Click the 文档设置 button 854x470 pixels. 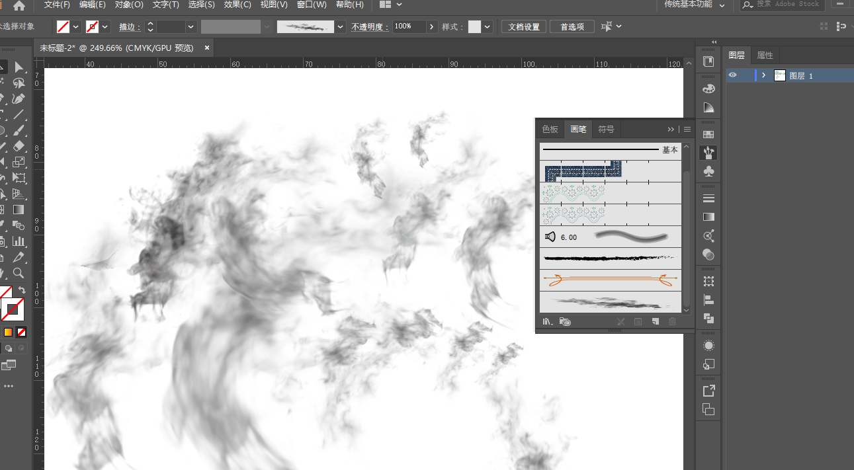click(524, 26)
